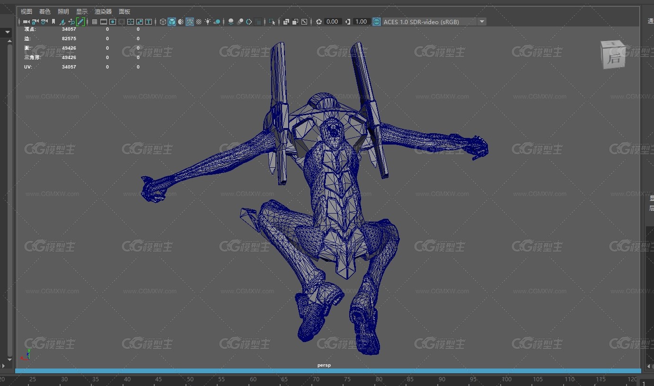Click the Exposure value field 0.00
Screen dimensions: 654x386
click(332, 22)
